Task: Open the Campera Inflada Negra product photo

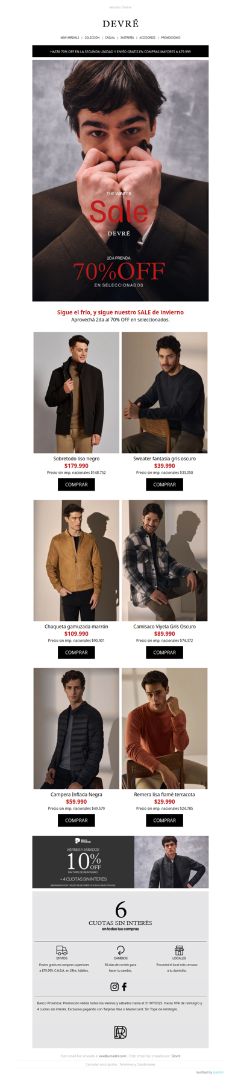Action: pyautogui.click(x=77, y=728)
